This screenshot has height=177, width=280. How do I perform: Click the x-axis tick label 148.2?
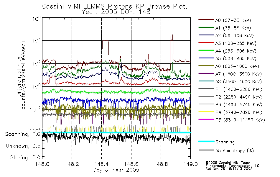coord(72,164)
